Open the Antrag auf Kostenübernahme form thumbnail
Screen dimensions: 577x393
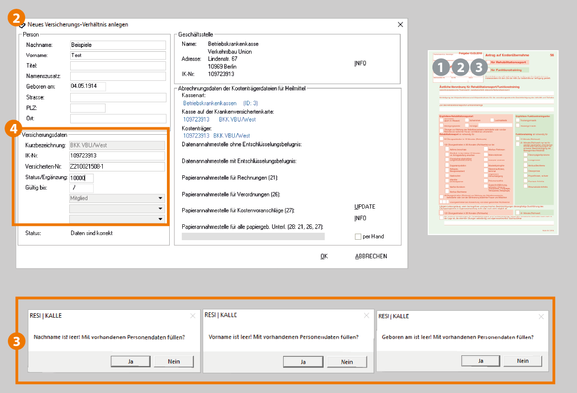(x=493, y=142)
